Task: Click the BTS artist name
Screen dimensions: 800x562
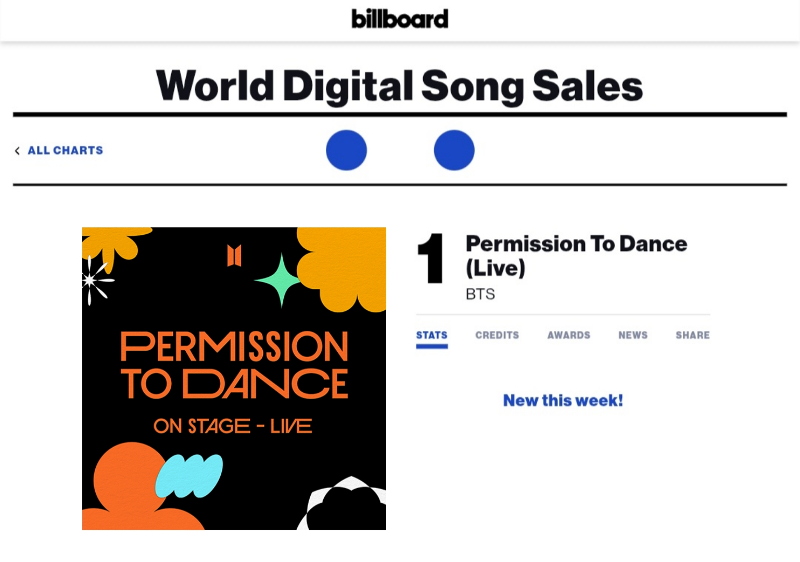Action: 480,294
